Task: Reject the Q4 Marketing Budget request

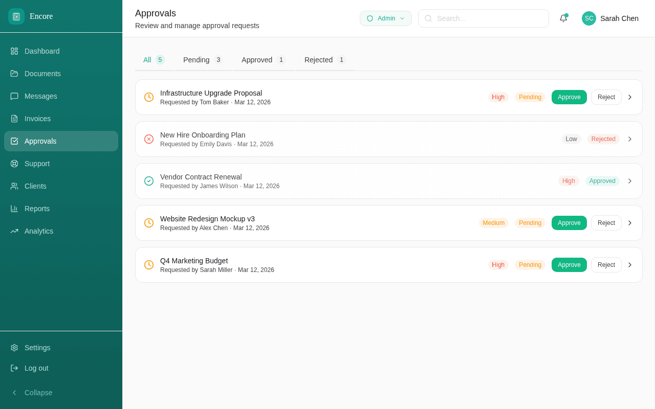Action: click(606, 265)
